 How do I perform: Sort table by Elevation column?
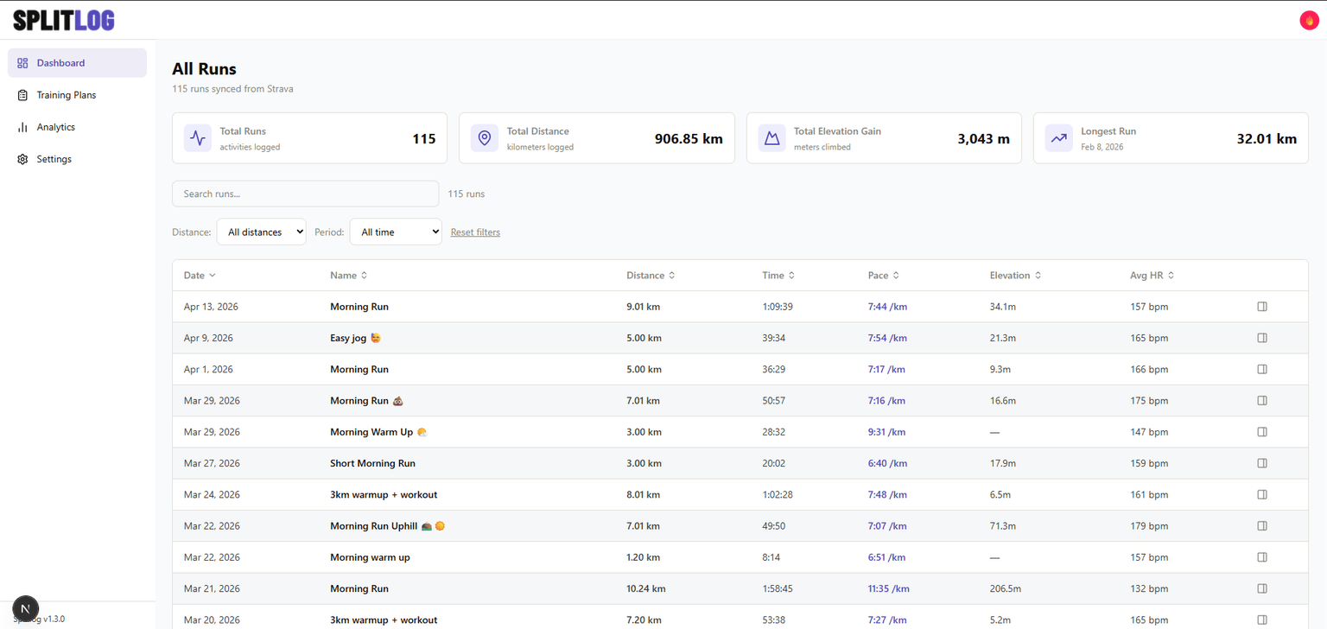click(1015, 276)
